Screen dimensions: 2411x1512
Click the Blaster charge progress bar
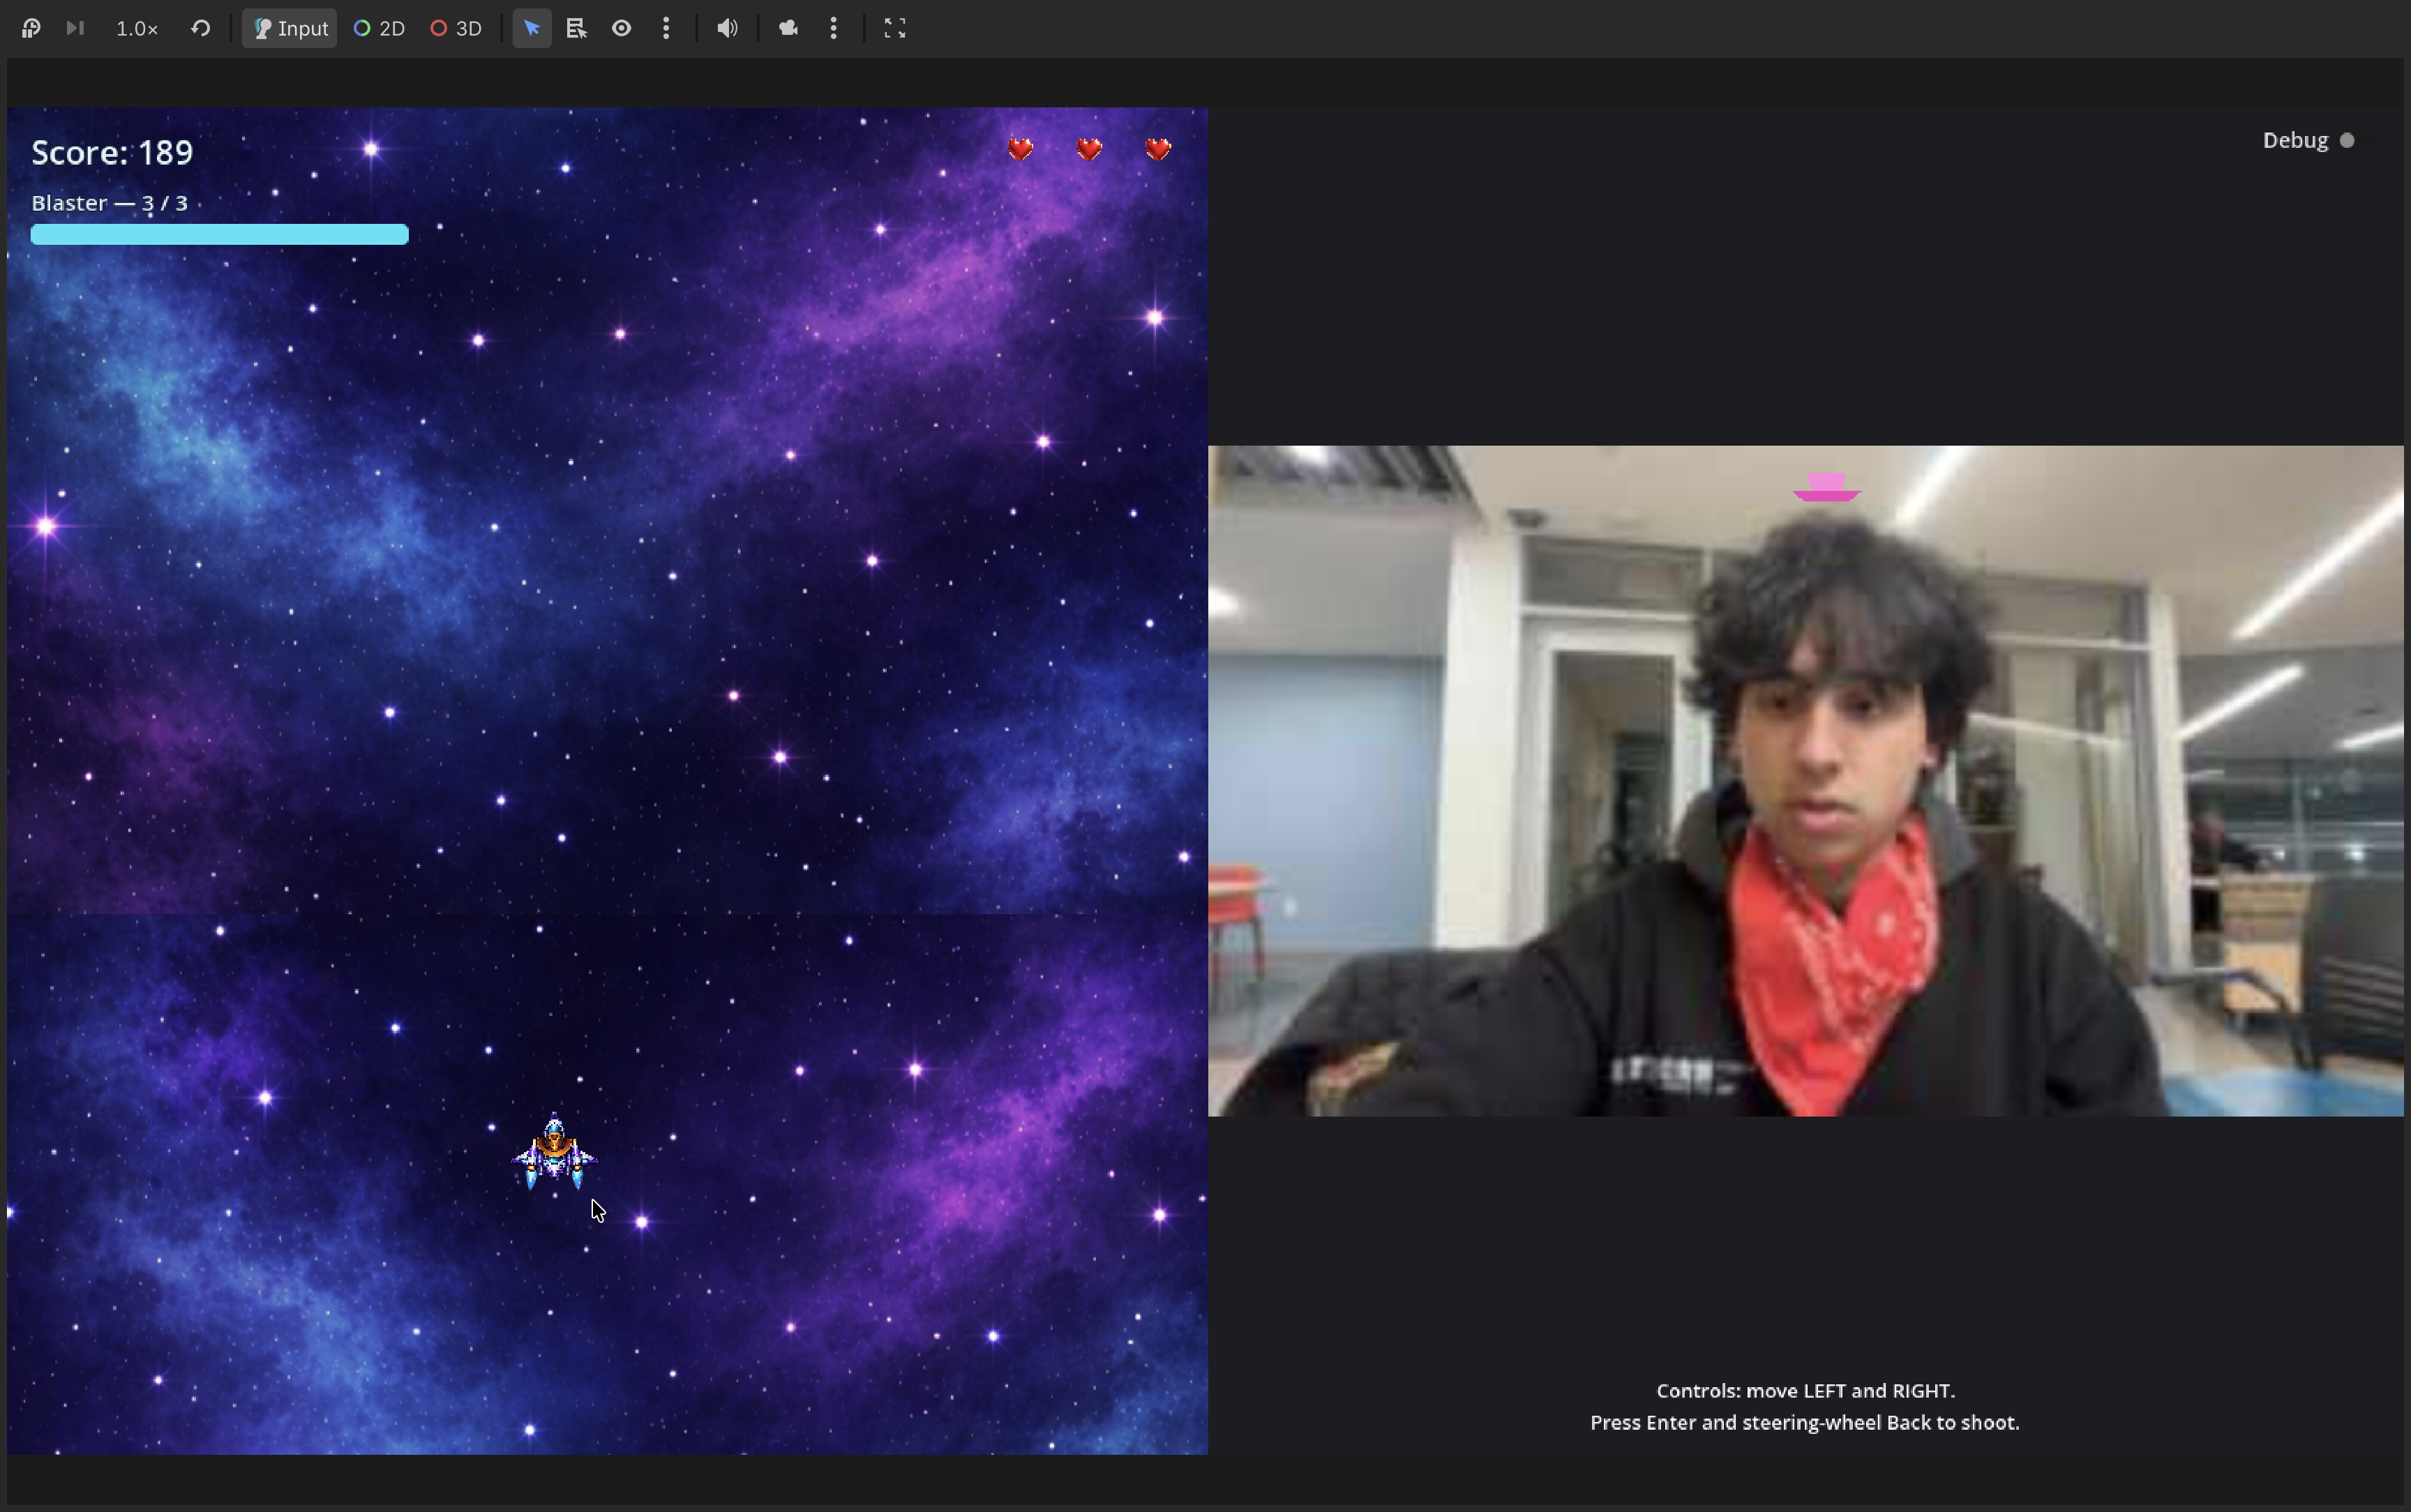tap(219, 235)
